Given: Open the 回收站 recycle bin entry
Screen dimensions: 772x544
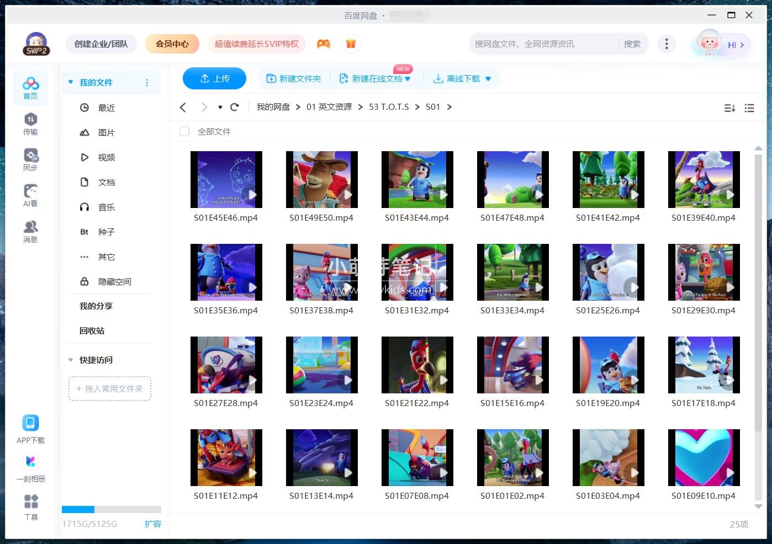Looking at the screenshot, I should [92, 330].
